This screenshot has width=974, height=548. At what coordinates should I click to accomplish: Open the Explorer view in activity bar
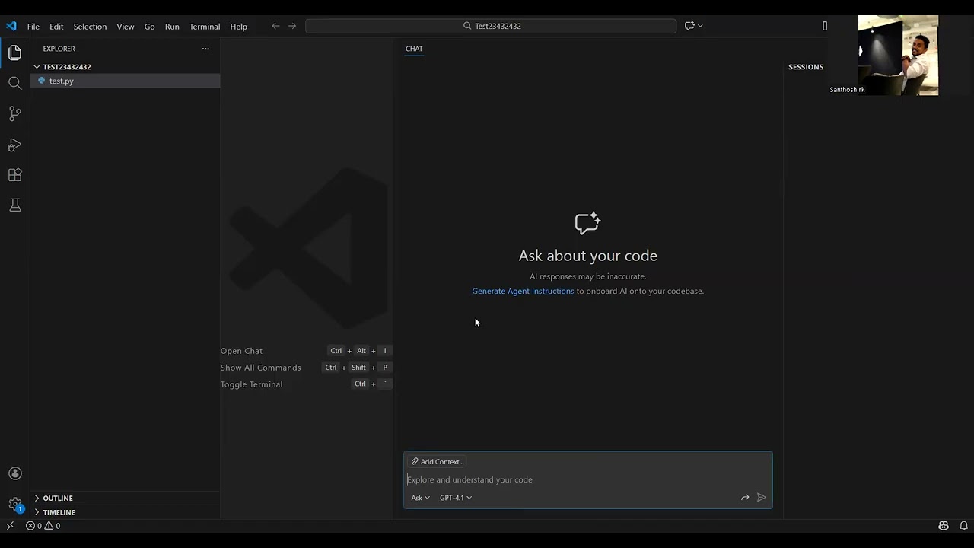click(x=14, y=53)
